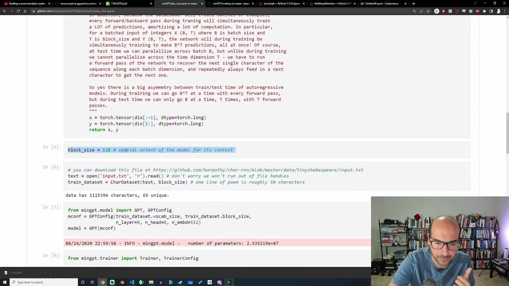This screenshot has width=509, height=286.
Task: Switch to Chrome in the taskbar
Action: (x=102, y=282)
